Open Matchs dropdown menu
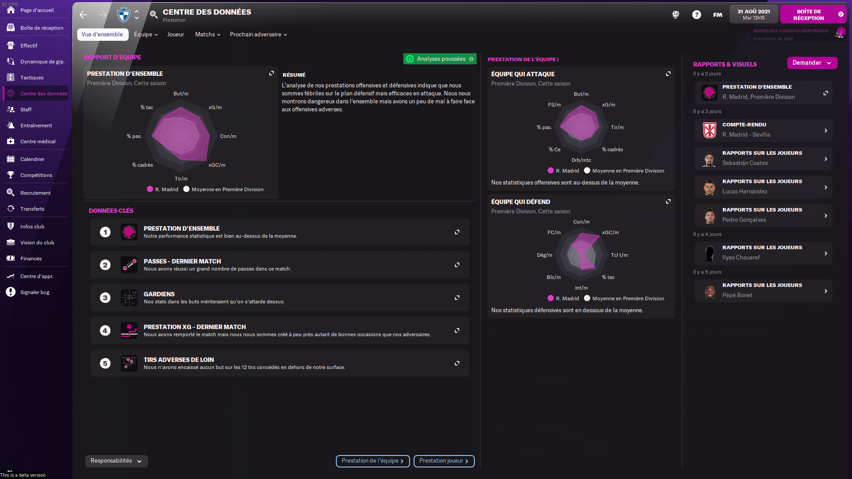The width and height of the screenshot is (852, 479). (x=208, y=34)
